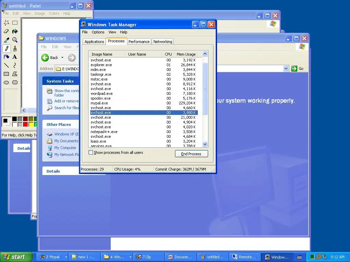Click the green Back arrow in WINDOWS explorer
Screen dimensions: 350x262
tap(45, 58)
